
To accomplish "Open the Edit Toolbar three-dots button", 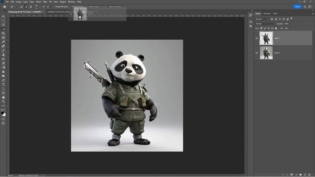I will [3, 106].
